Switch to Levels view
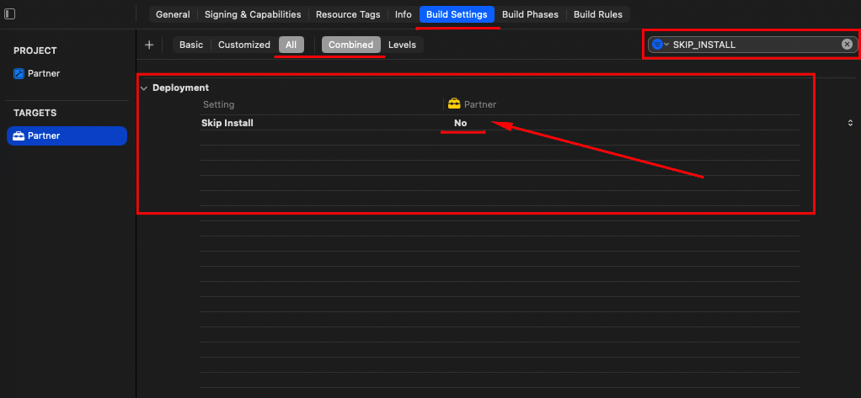The height and width of the screenshot is (398, 861). point(402,45)
